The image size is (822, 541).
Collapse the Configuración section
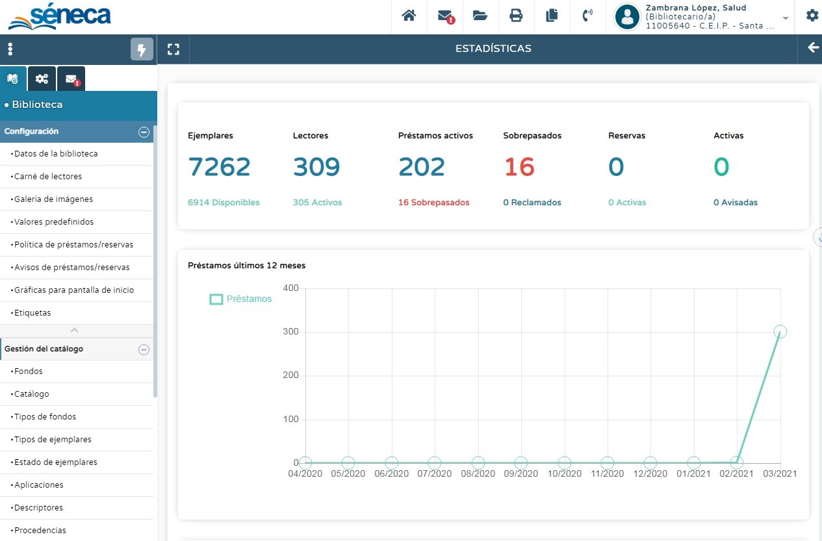(144, 132)
